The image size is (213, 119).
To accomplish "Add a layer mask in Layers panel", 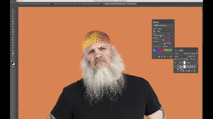I will (183, 71).
